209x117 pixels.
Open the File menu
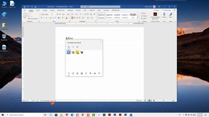pyautogui.click(x=24, y=10)
